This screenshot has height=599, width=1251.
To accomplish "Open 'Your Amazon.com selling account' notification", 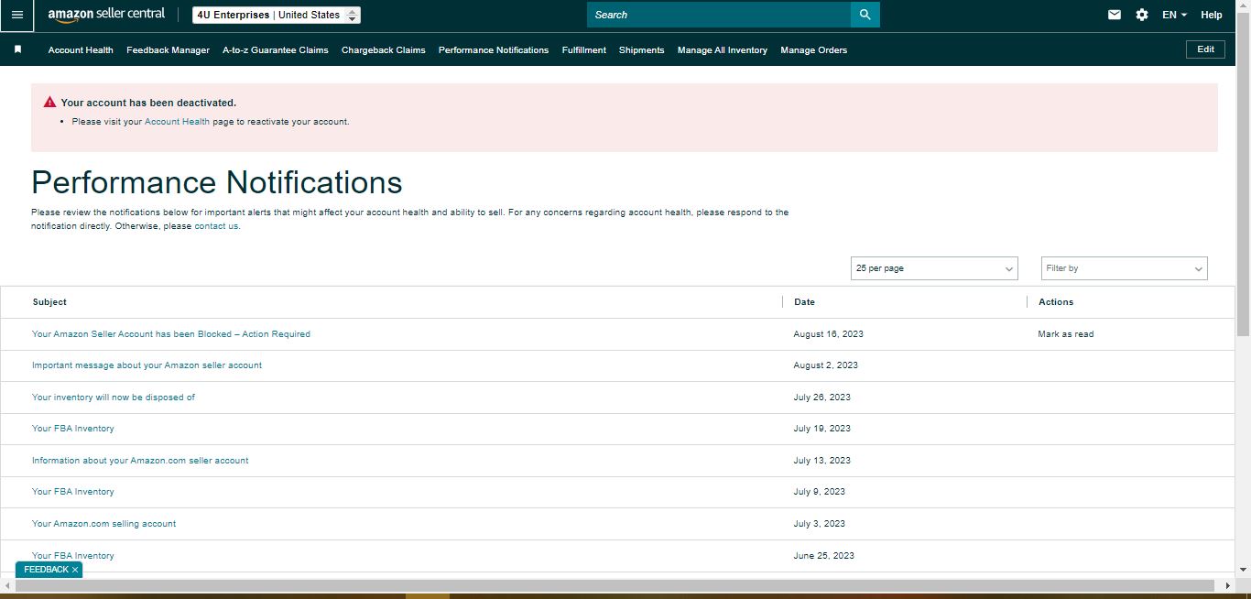I will pos(103,524).
